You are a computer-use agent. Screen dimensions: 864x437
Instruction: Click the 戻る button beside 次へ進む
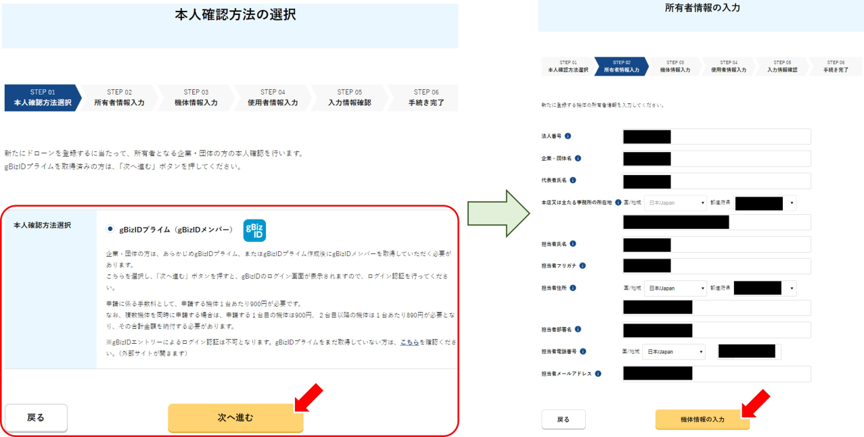(x=36, y=417)
